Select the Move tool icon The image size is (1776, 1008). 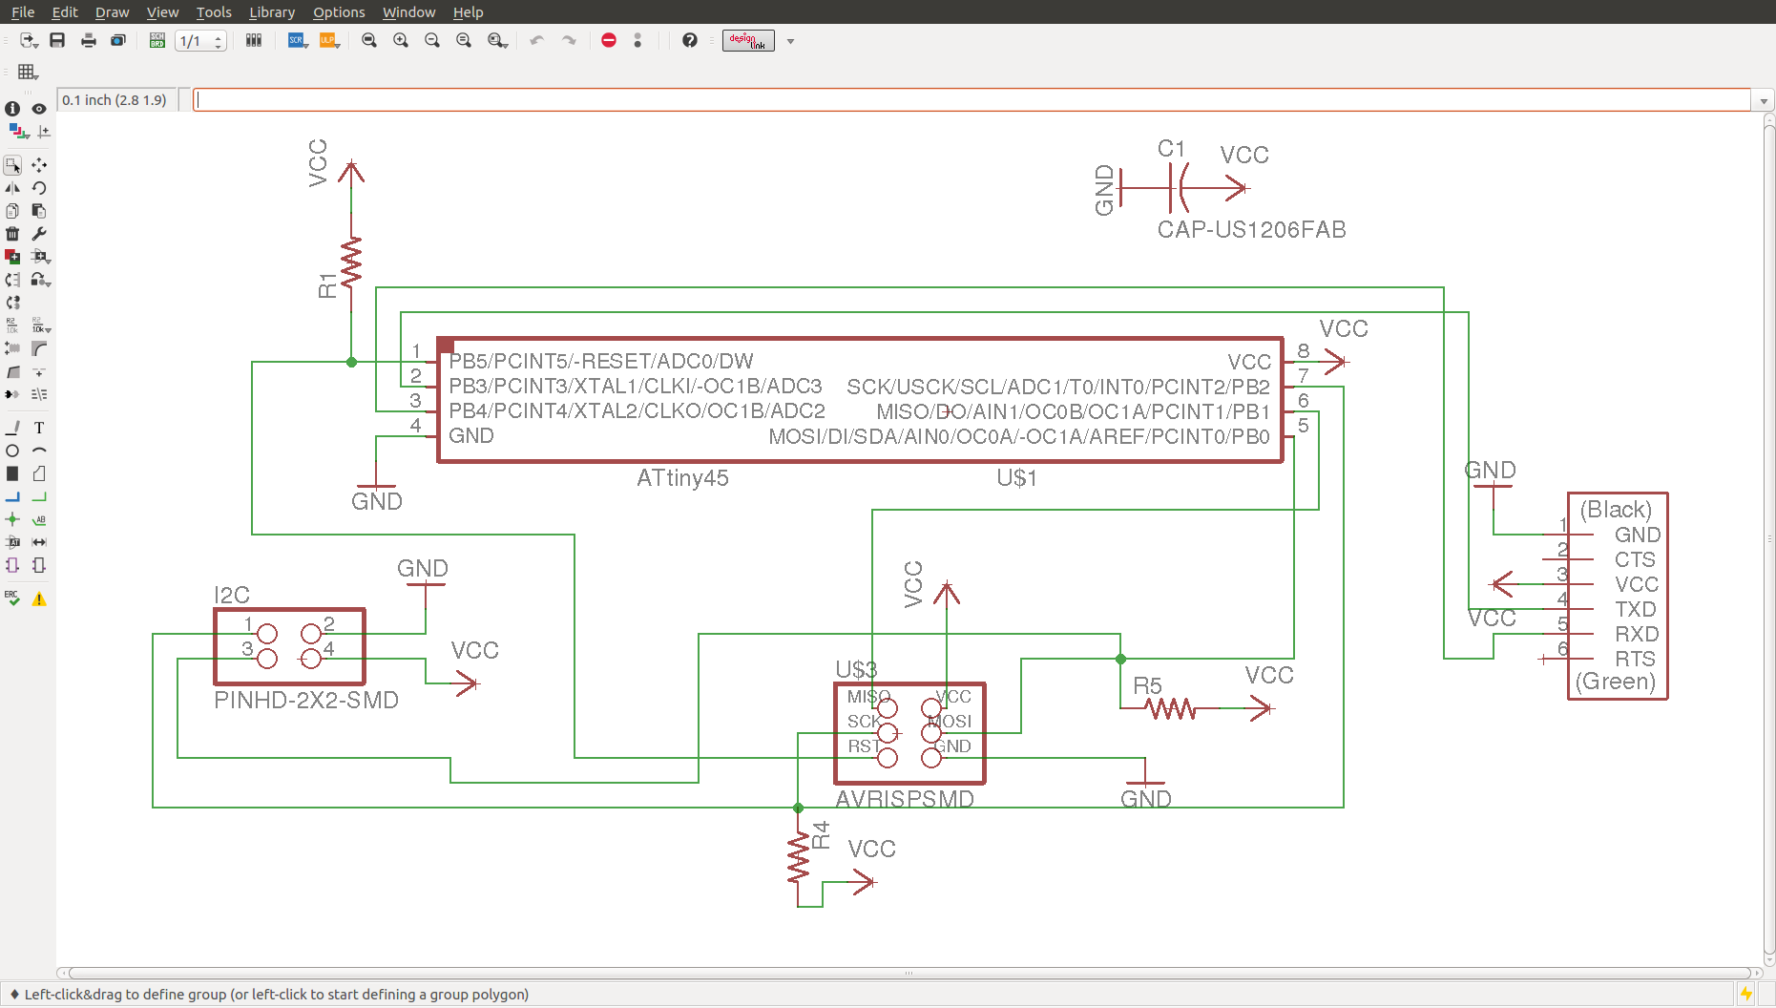pyautogui.click(x=39, y=165)
